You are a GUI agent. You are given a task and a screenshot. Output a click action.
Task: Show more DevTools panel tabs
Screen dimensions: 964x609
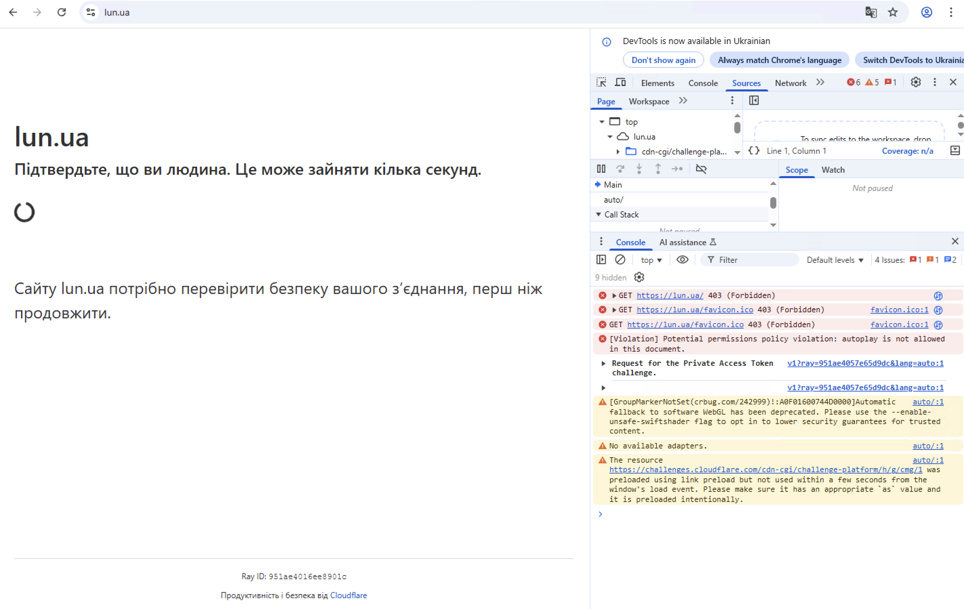pyautogui.click(x=820, y=83)
